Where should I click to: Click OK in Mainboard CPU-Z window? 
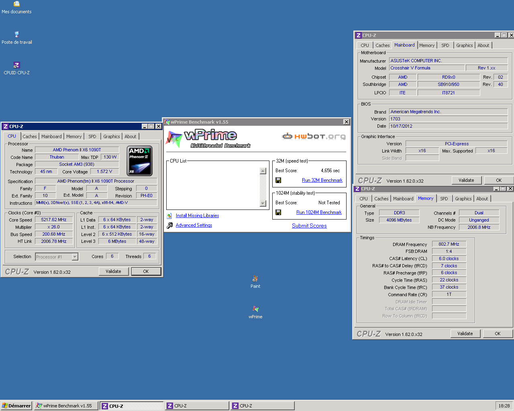[499, 180]
